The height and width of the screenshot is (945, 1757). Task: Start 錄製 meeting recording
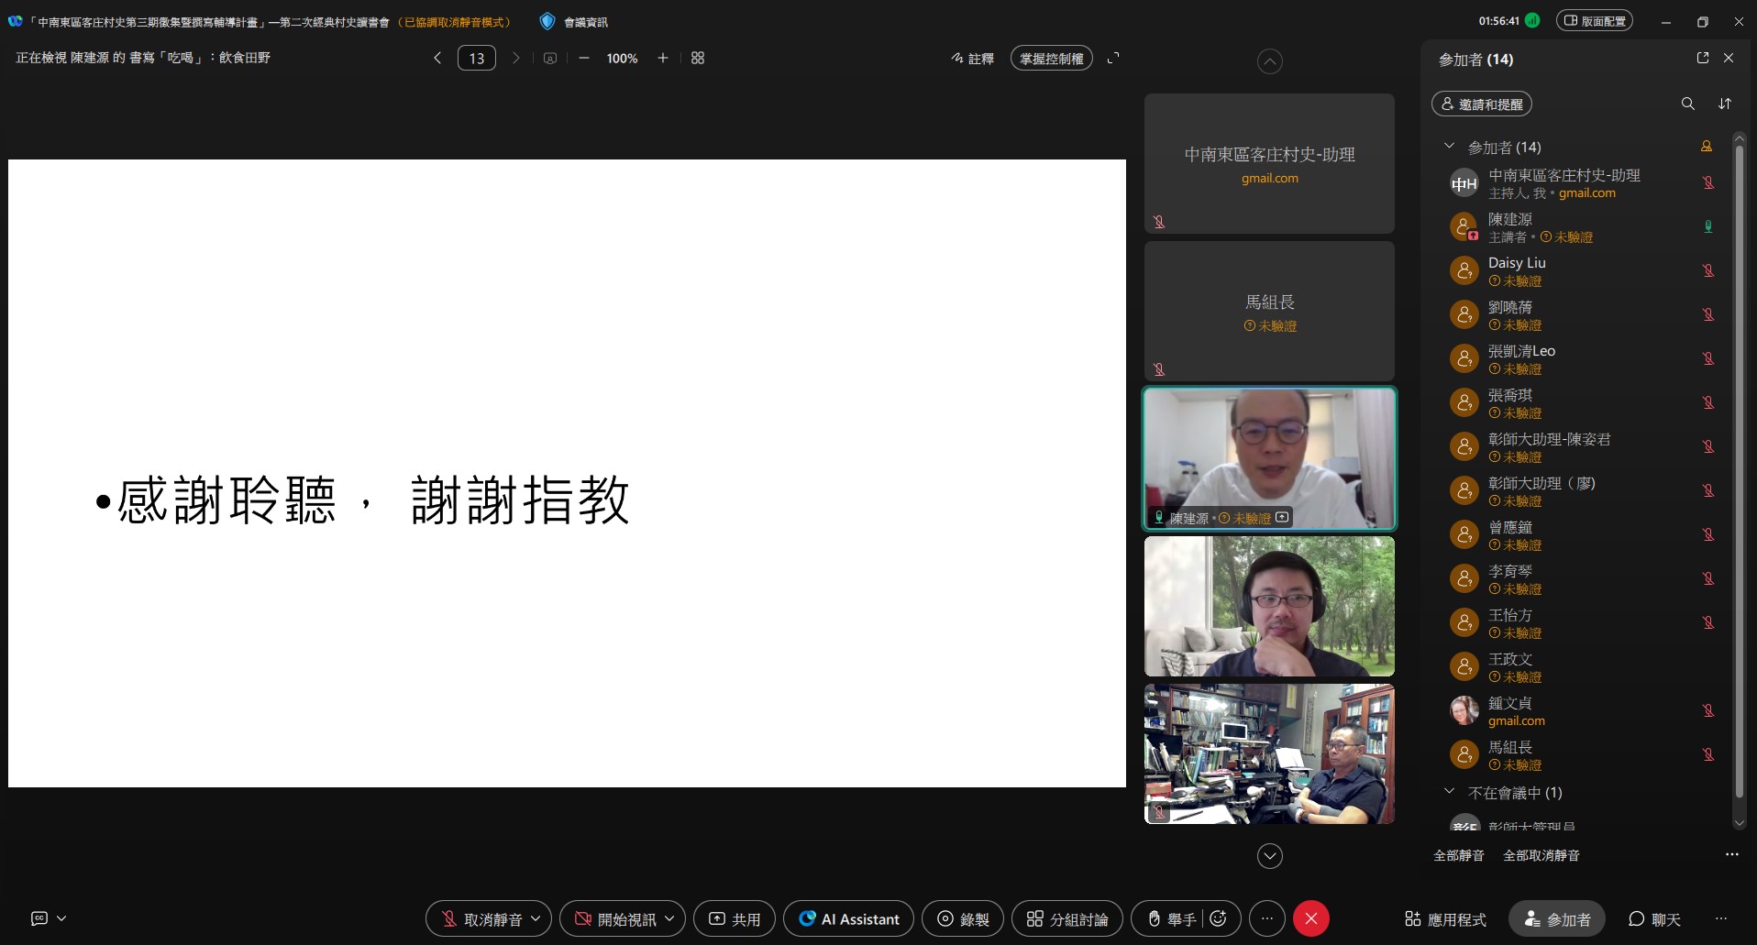tap(962, 918)
